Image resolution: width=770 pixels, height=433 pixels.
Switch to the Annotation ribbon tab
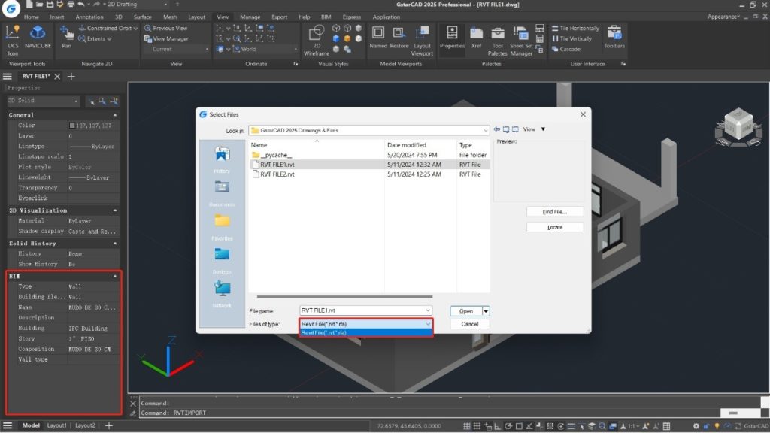pos(89,17)
